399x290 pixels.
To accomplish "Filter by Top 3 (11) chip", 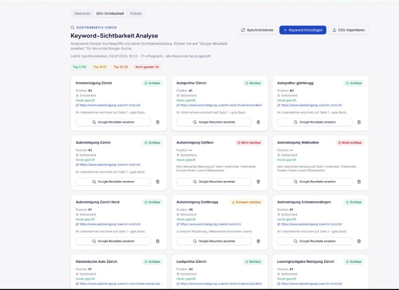I will pyautogui.click(x=79, y=67).
